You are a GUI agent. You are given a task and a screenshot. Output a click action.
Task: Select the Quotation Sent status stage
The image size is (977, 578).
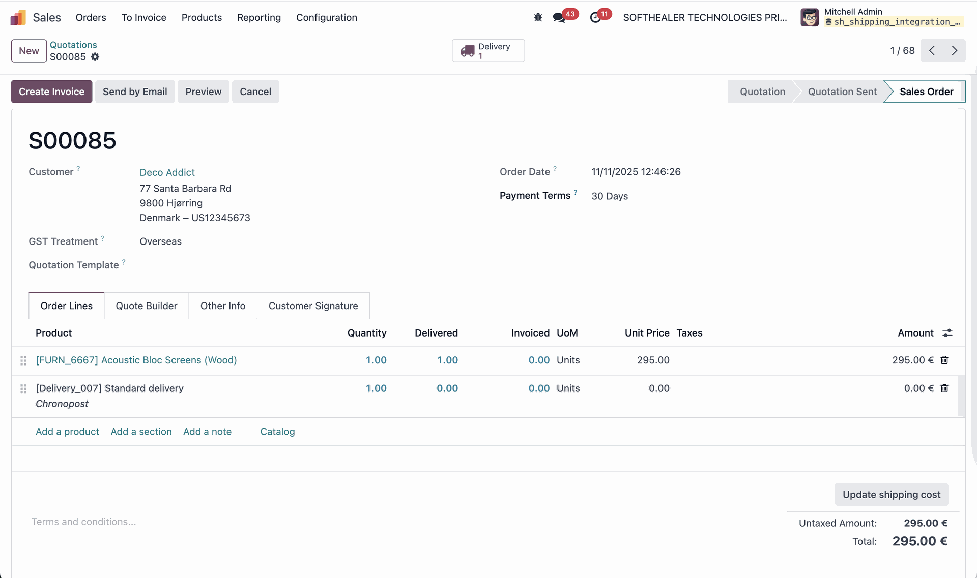[x=842, y=92]
